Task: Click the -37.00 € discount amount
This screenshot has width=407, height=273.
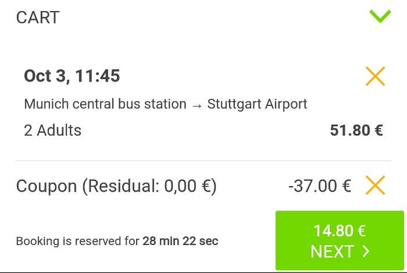Action: (320, 186)
